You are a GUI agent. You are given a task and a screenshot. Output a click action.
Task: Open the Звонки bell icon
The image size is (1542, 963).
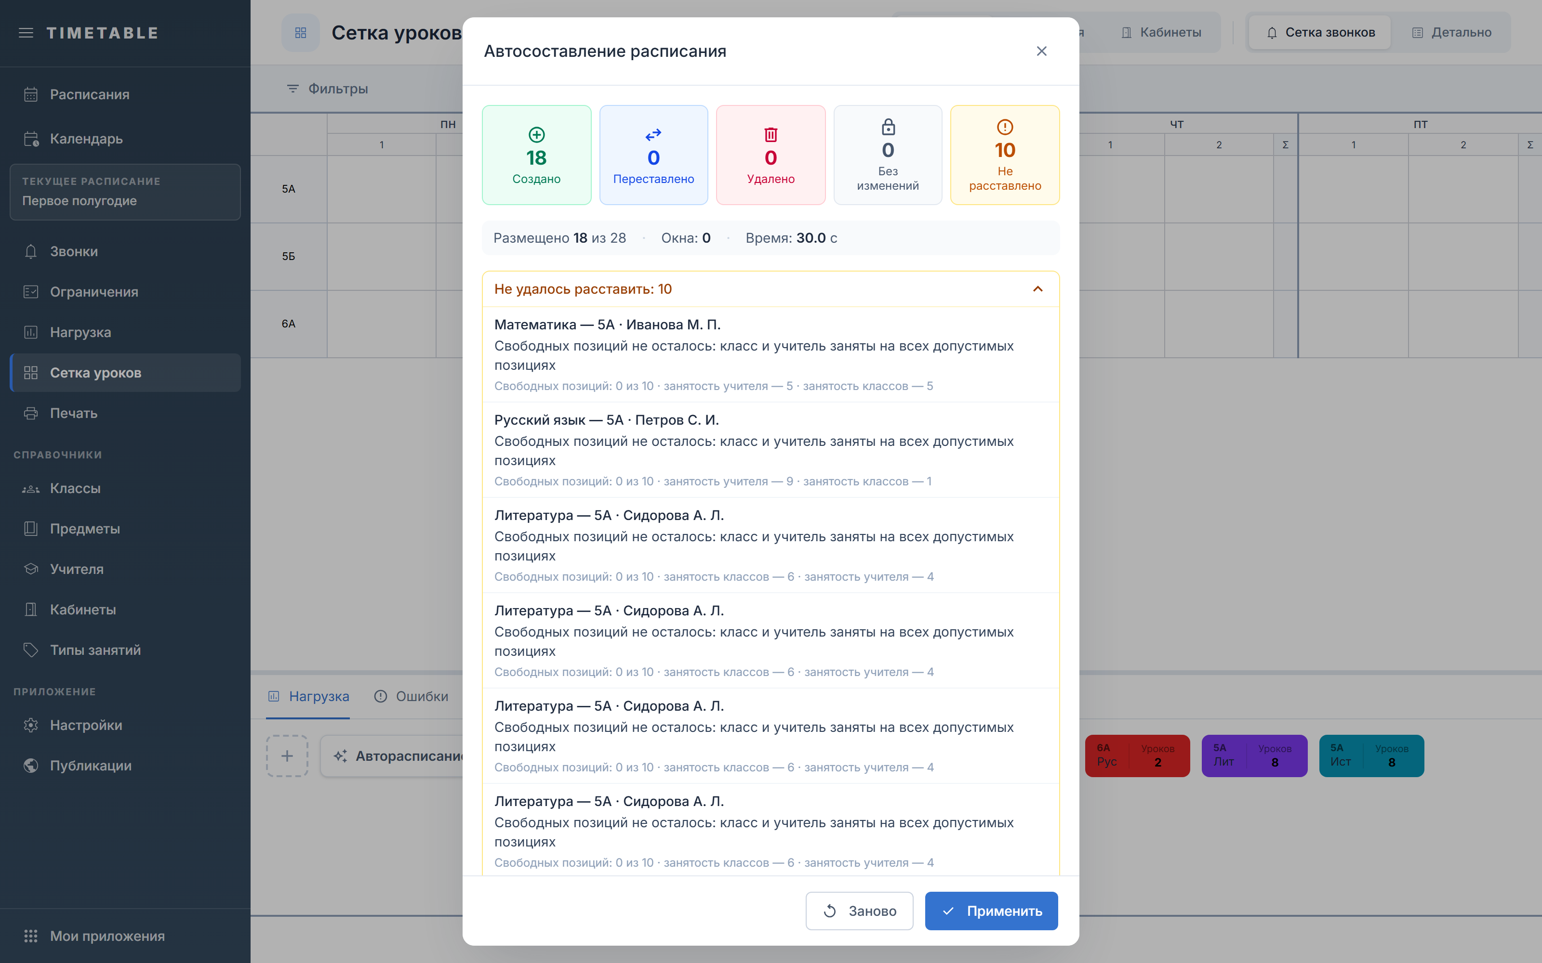(30, 251)
